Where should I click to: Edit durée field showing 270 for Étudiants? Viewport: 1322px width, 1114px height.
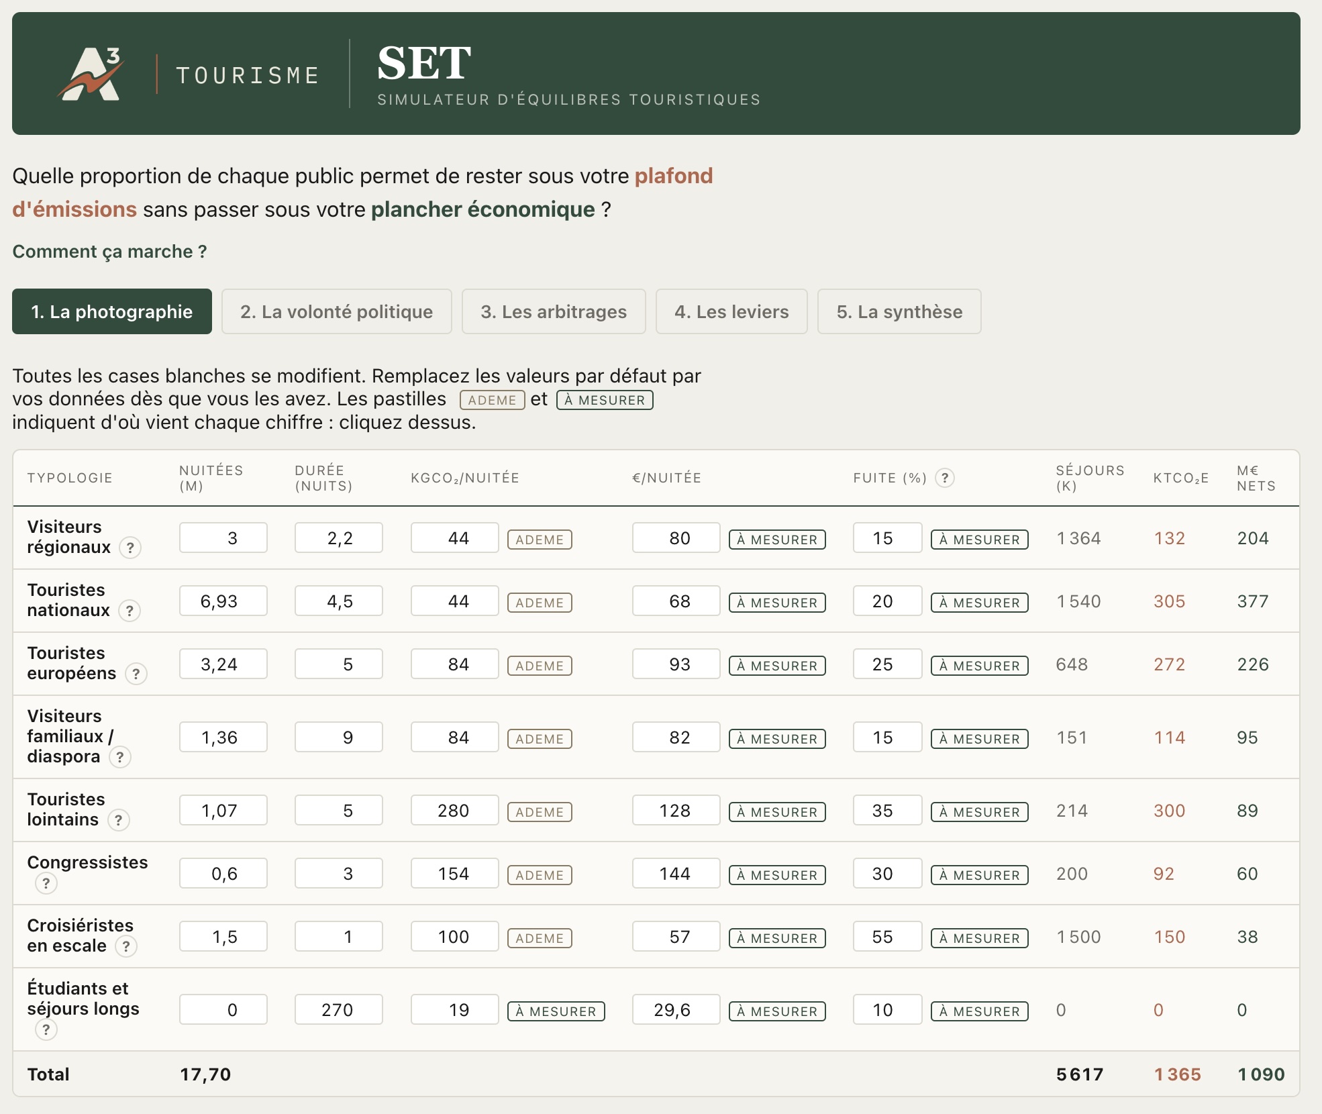click(x=339, y=1010)
